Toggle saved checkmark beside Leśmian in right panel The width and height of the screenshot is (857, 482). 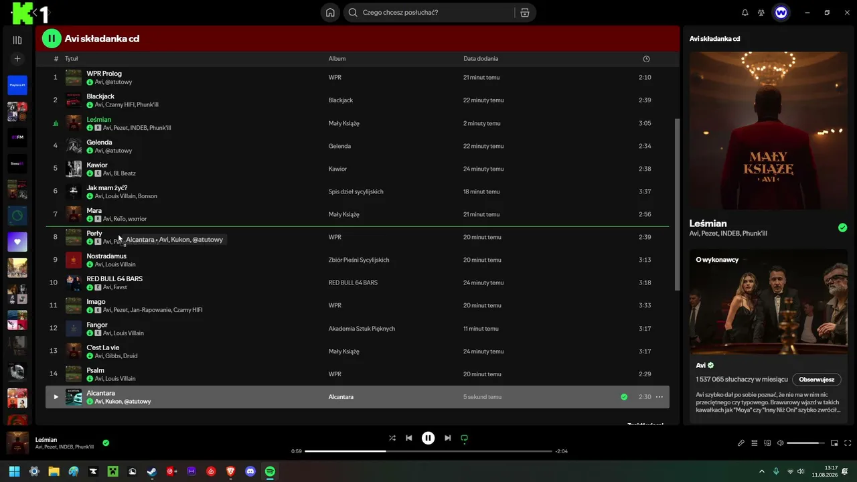[842, 228]
